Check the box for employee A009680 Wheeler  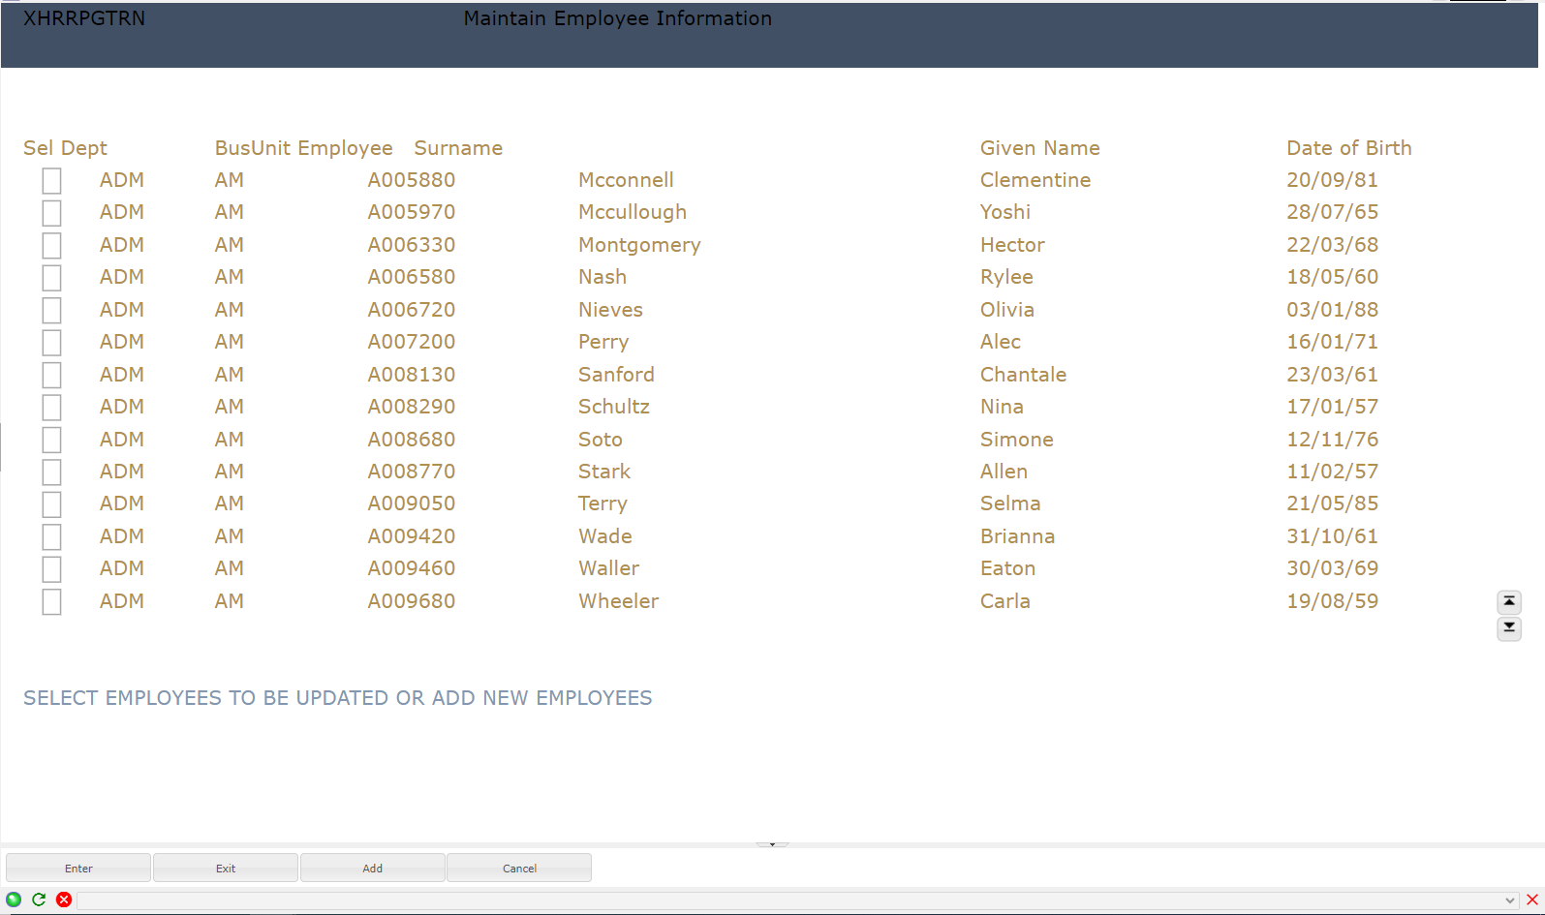[x=51, y=601]
